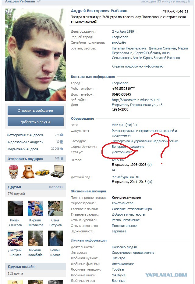Open Фотографии с Андреем link
This screenshot has height=284, width=195.
pos(25,135)
